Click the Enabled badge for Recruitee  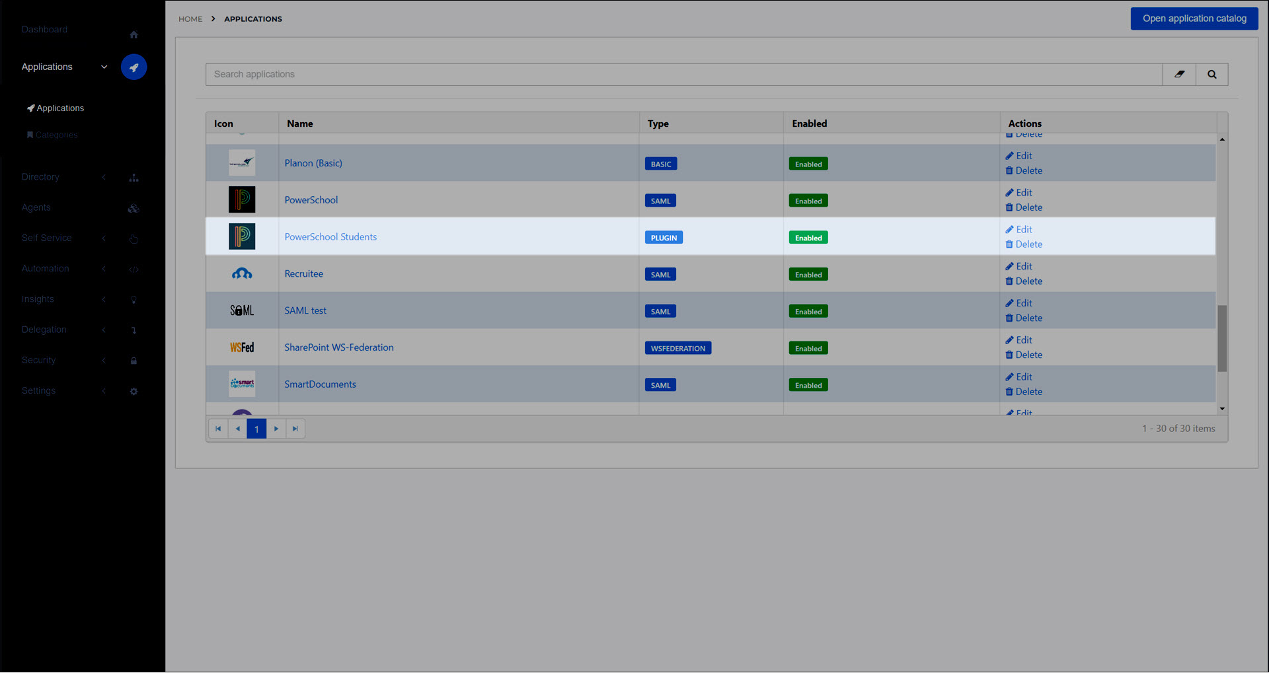[x=808, y=275]
